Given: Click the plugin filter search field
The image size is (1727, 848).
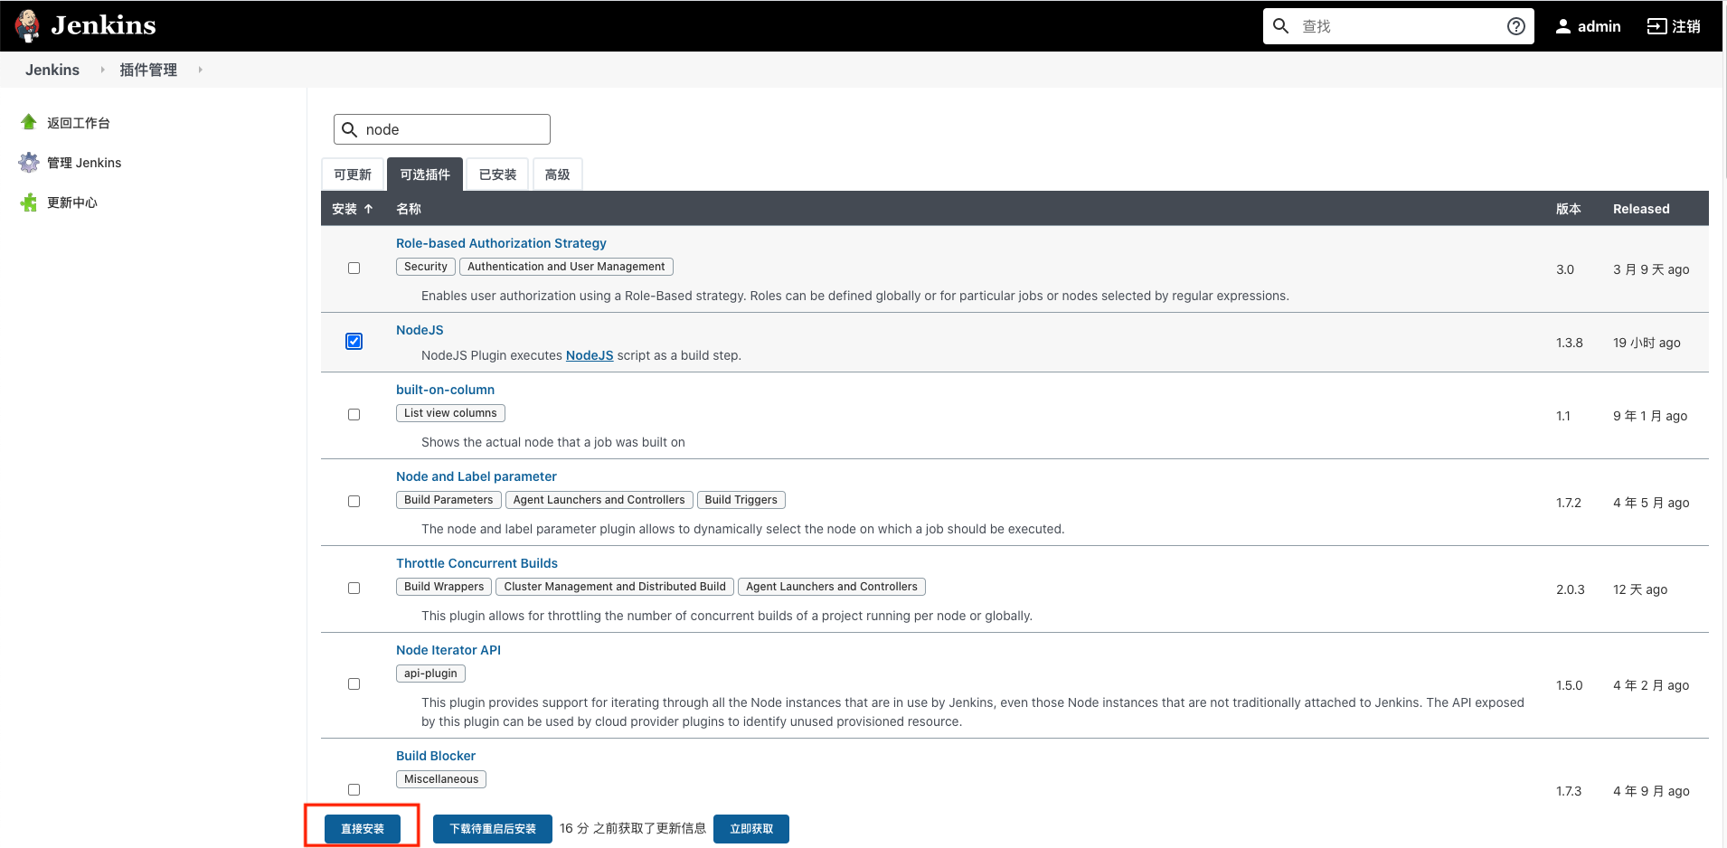Looking at the screenshot, I should (443, 128).
